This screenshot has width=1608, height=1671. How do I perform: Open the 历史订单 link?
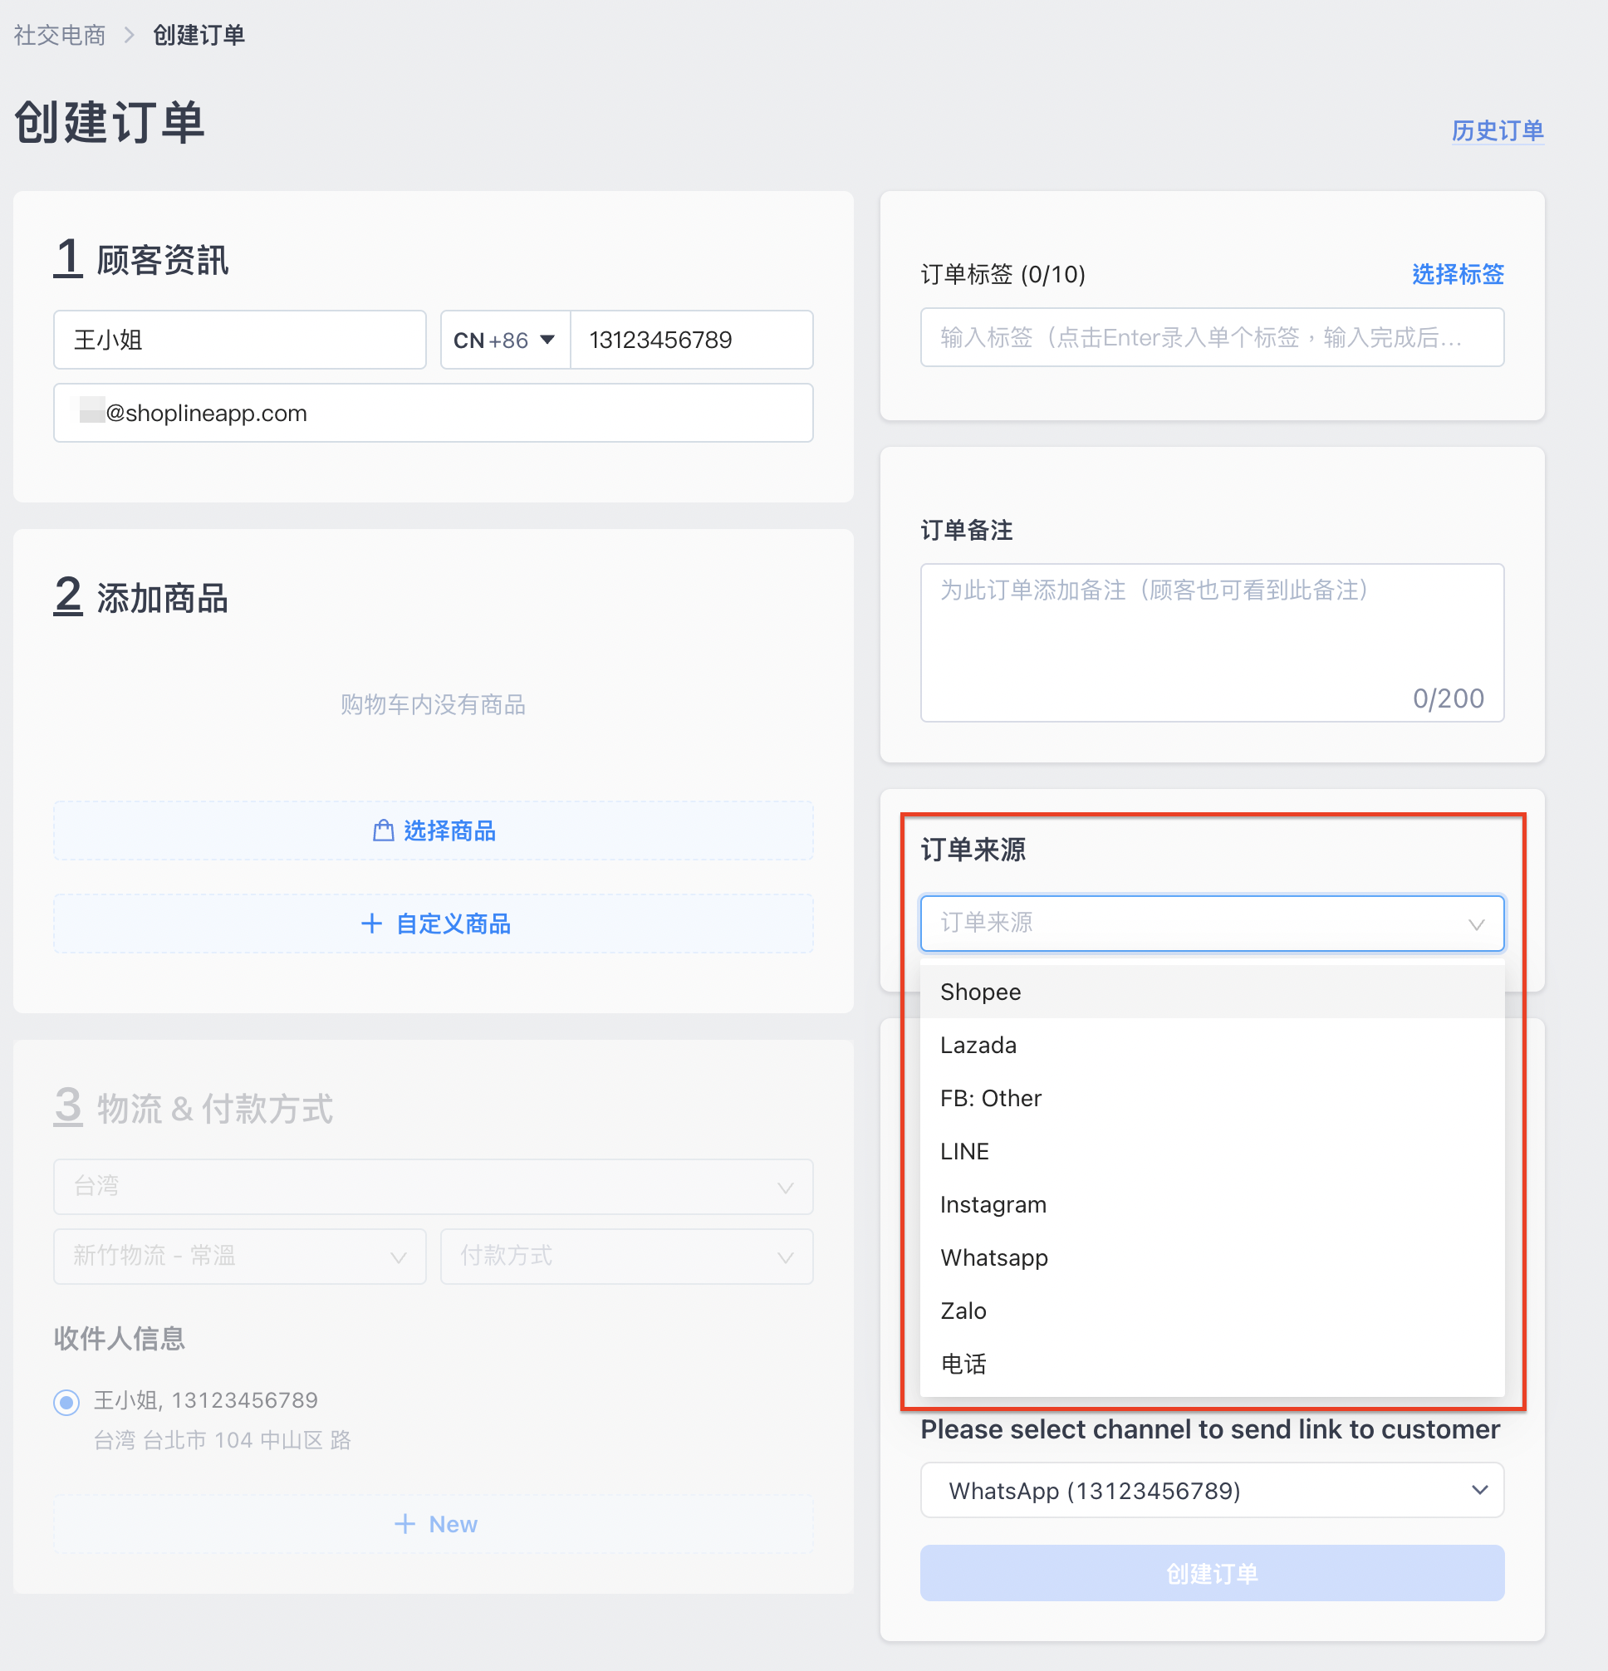tap(1498, 130)
